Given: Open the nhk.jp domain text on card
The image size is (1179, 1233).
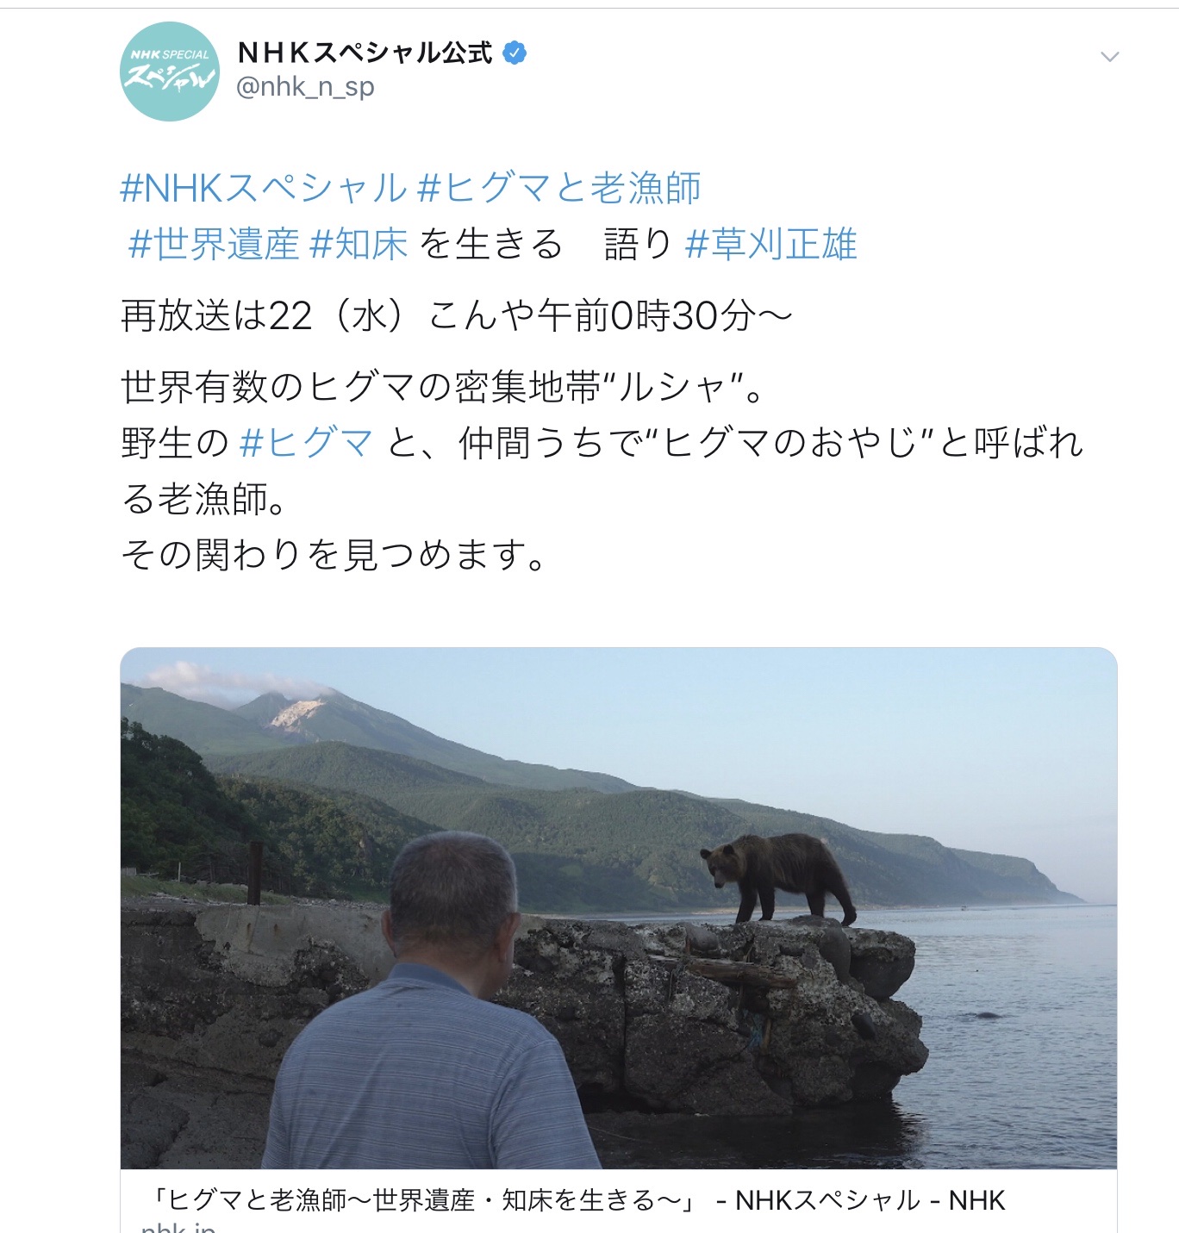Looking at the screenshot, I should pyautogui.click(x=178, y=1227).
